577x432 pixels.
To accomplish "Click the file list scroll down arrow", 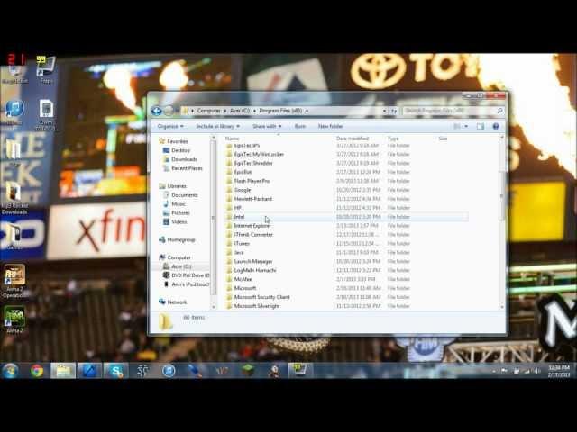I will tap(502, 306).
